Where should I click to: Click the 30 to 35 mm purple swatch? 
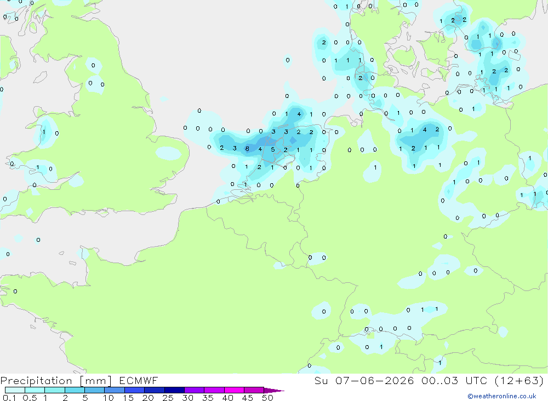(195, 390)
